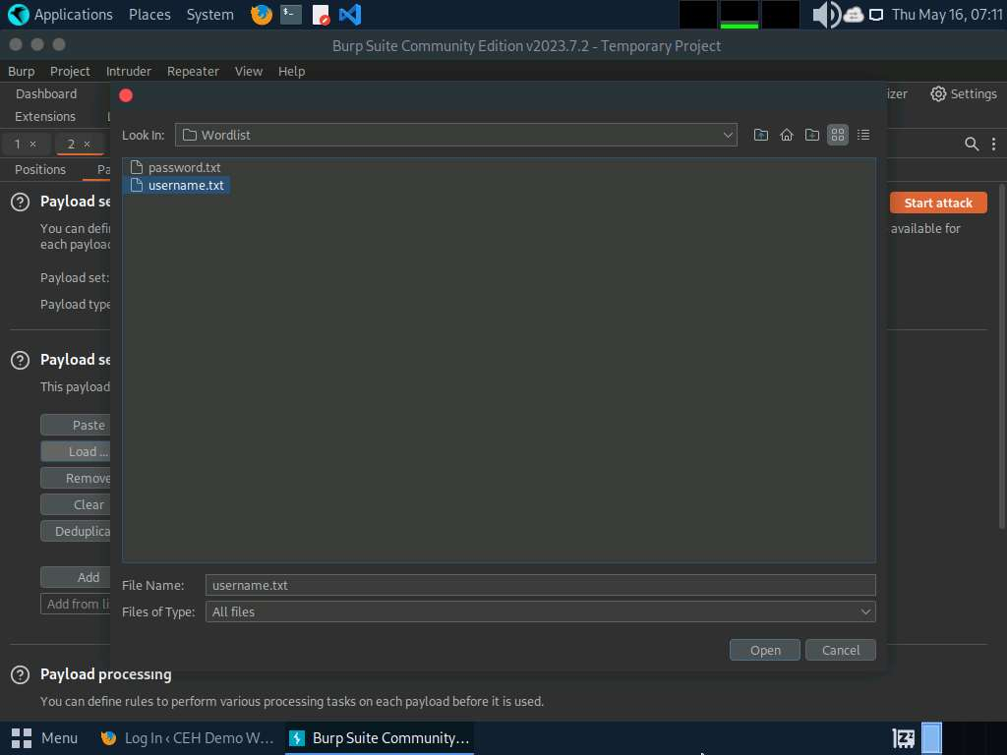Select the password.txt file
Screen dimensions: 1007x755
point(184,167)
